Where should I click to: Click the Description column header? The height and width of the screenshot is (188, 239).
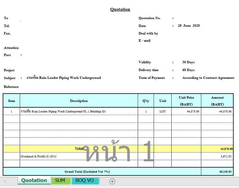[x=79, y=101]
